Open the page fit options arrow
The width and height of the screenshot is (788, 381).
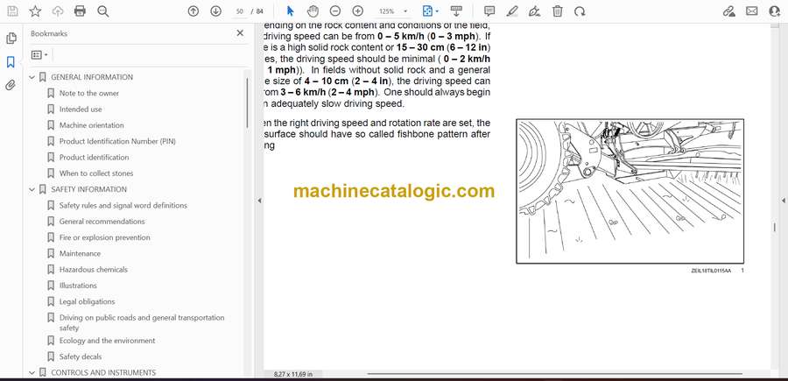(437, 11)
